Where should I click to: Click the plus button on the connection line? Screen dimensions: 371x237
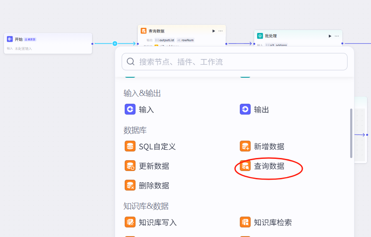(x=115, y=43)
